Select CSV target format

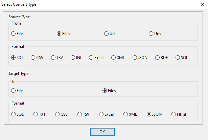tap(57, 114)
